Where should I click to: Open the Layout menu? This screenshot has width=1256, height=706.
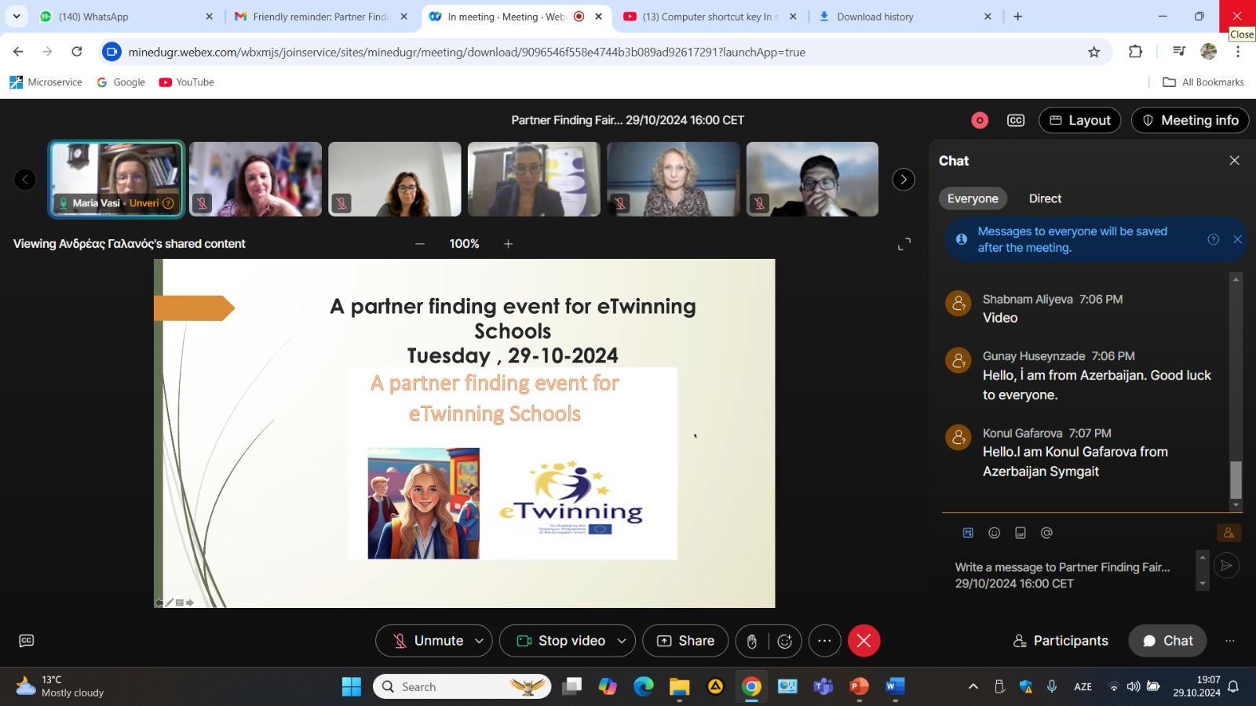[1079, 120]
